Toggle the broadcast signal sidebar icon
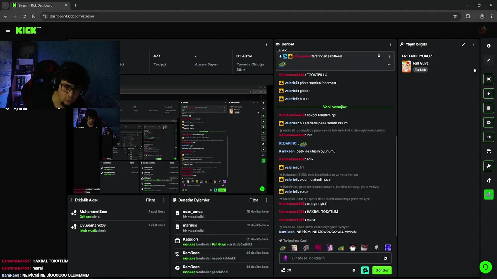The image size is (497, 279). (488, 137)
